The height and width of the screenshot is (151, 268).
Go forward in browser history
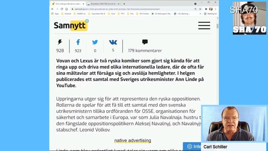coord(57,9)
